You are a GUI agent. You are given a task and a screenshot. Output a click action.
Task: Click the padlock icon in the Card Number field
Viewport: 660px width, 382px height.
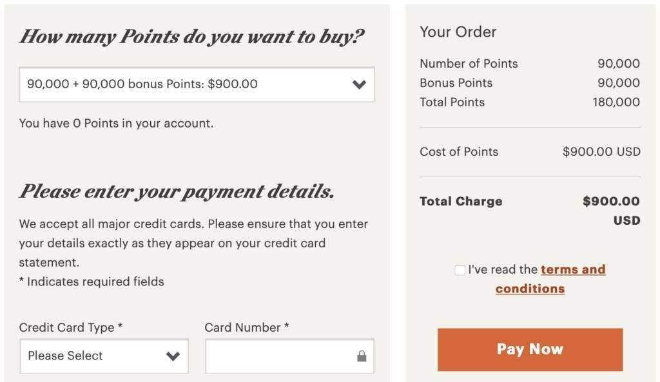point(362,356)
